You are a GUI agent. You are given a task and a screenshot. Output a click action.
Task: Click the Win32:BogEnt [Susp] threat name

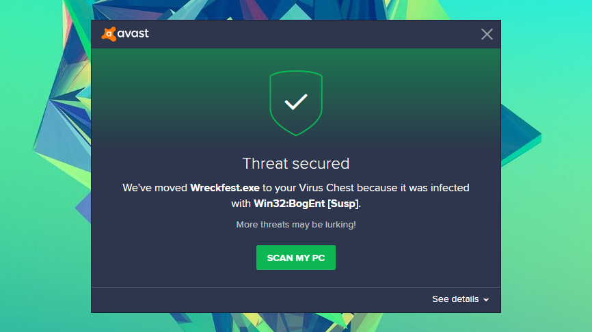pos(306,204)
